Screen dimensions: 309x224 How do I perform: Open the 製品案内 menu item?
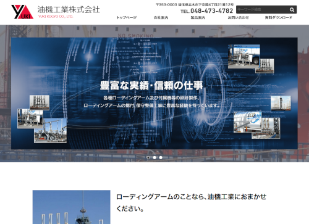[198, 18]
